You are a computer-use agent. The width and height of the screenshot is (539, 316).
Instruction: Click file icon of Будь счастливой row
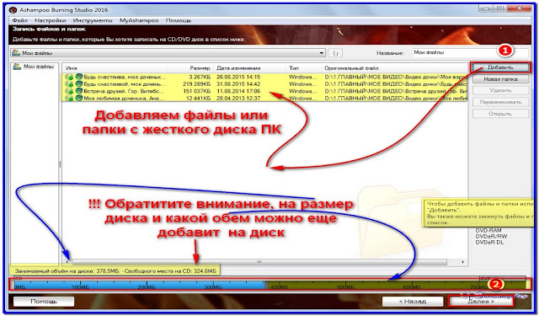(79, 84)
